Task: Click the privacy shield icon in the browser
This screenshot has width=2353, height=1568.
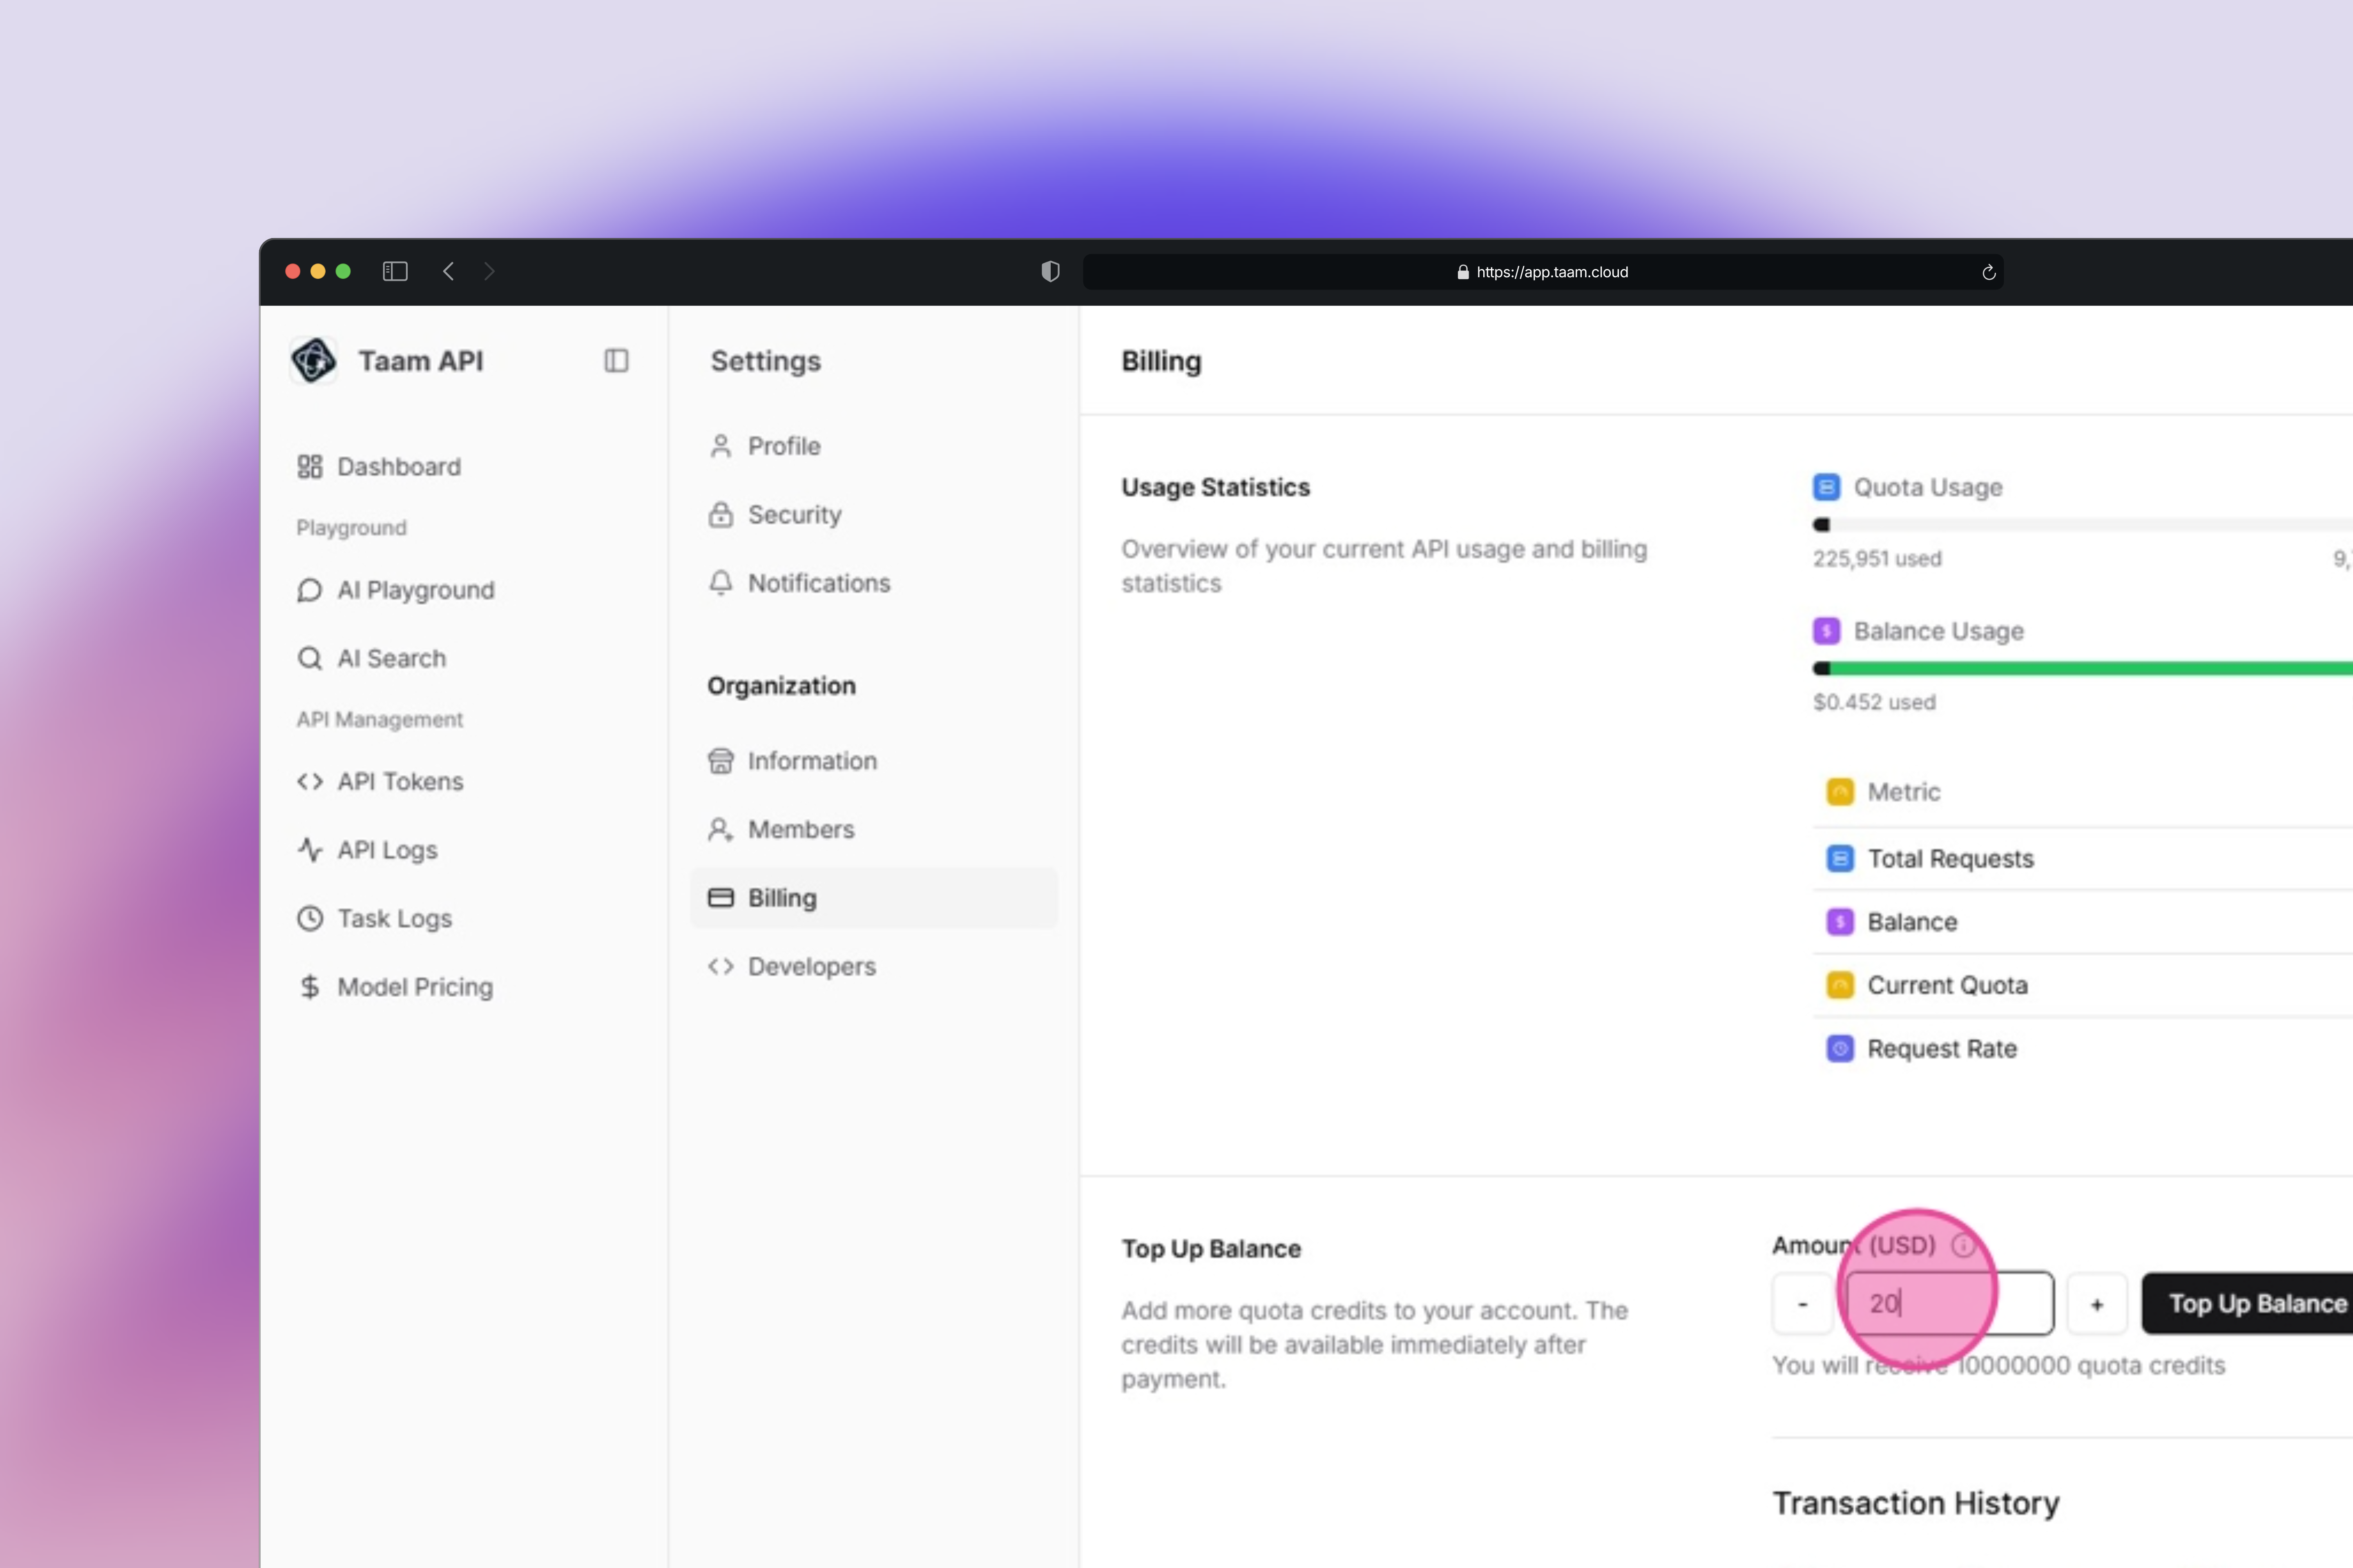Action: tap(1049, 272)
